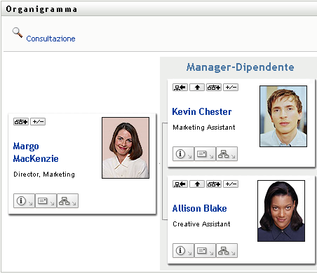The width and height of the screenshot is (317, 274).
Task: Open org chart icon on Kevin Chester's card
Action: pos(227,153)
